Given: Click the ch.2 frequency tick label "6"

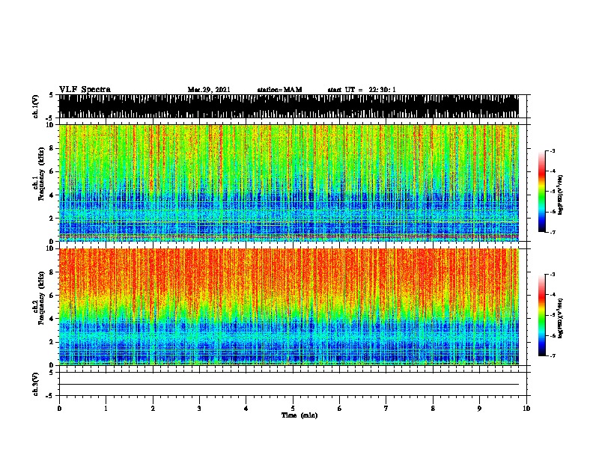Looking at the screenshot, I should pos(52,296).
